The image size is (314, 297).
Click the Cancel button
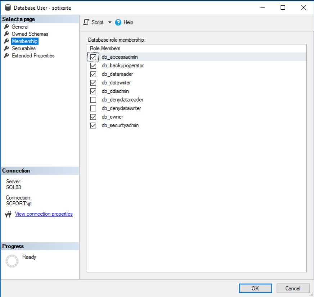[x=293, y=288]
